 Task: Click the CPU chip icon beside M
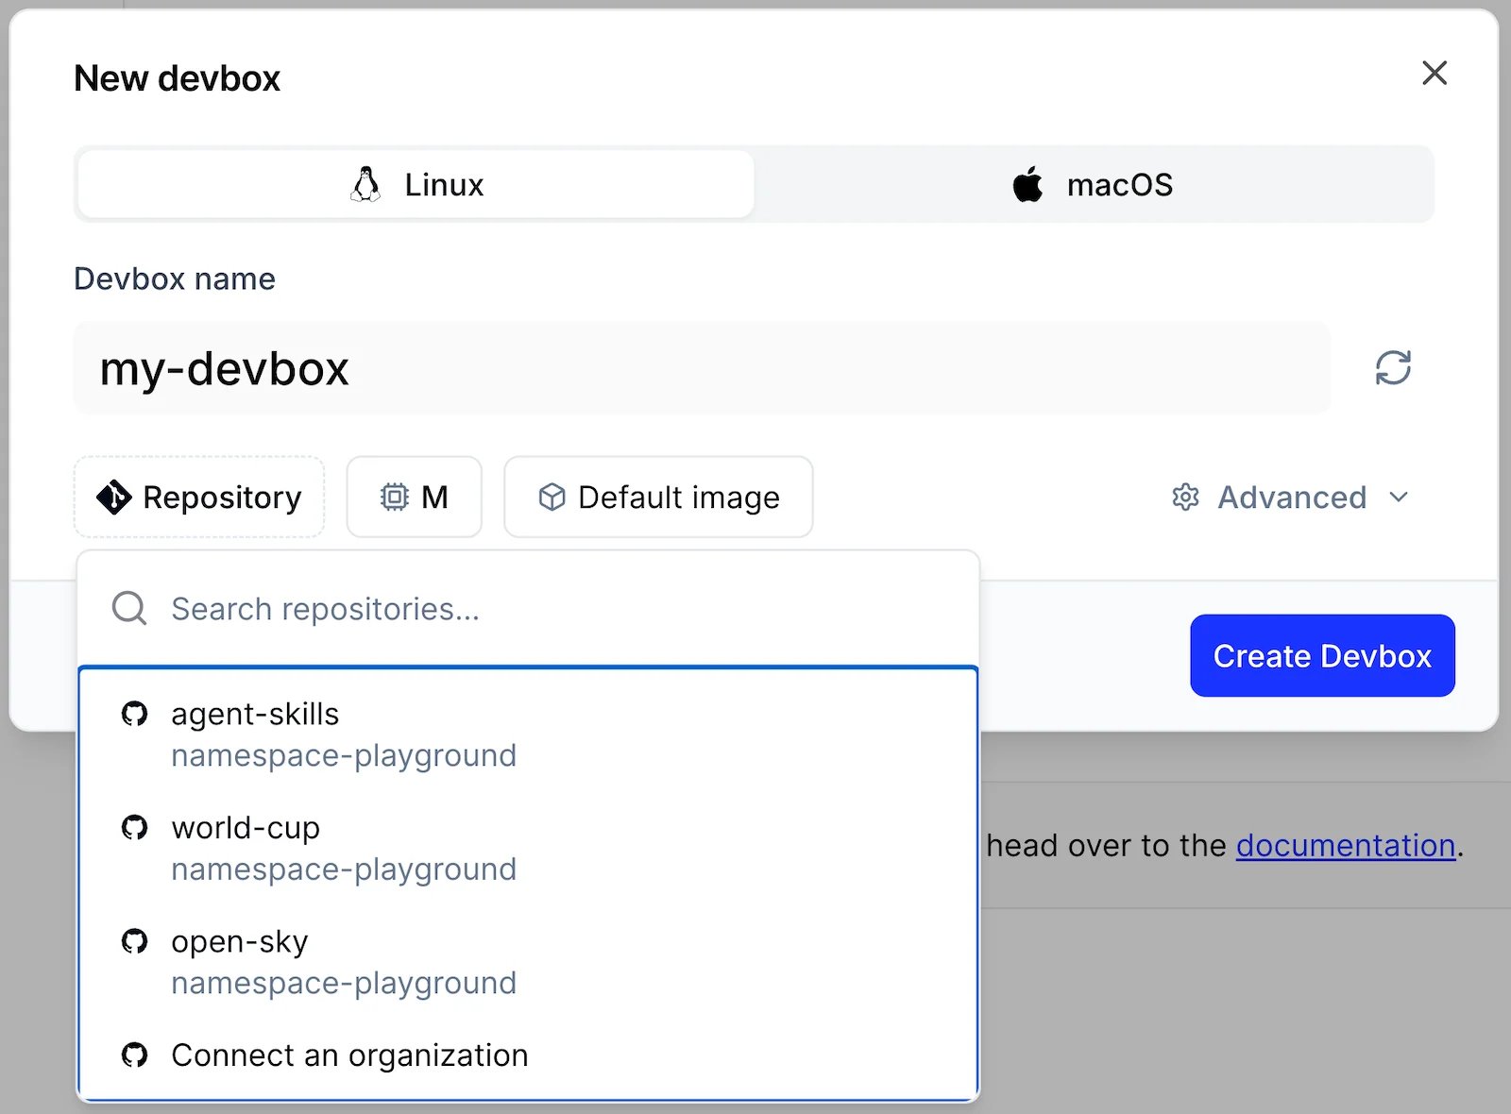coord(395,497)
